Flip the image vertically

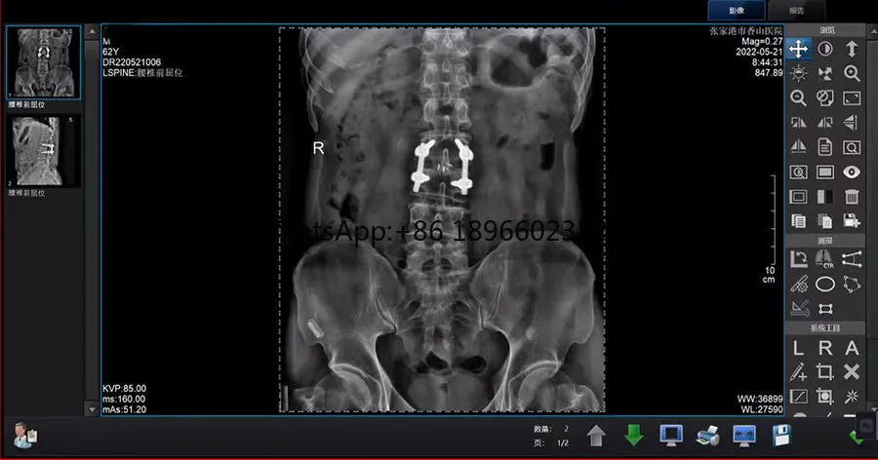[x=851, y=123]
